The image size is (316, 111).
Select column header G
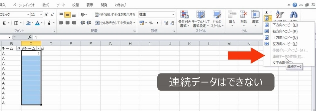point(110,44)
